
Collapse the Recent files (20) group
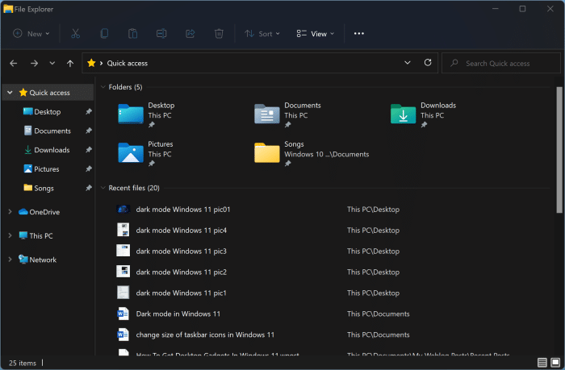pyautogui.click(x=103, y=188)
